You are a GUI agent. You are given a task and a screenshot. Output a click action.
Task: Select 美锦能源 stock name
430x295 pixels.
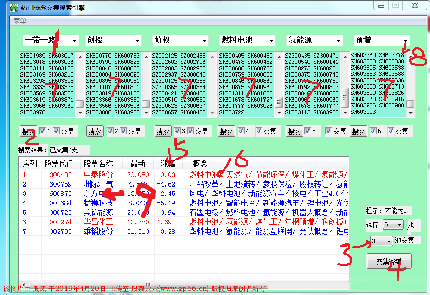98,212
